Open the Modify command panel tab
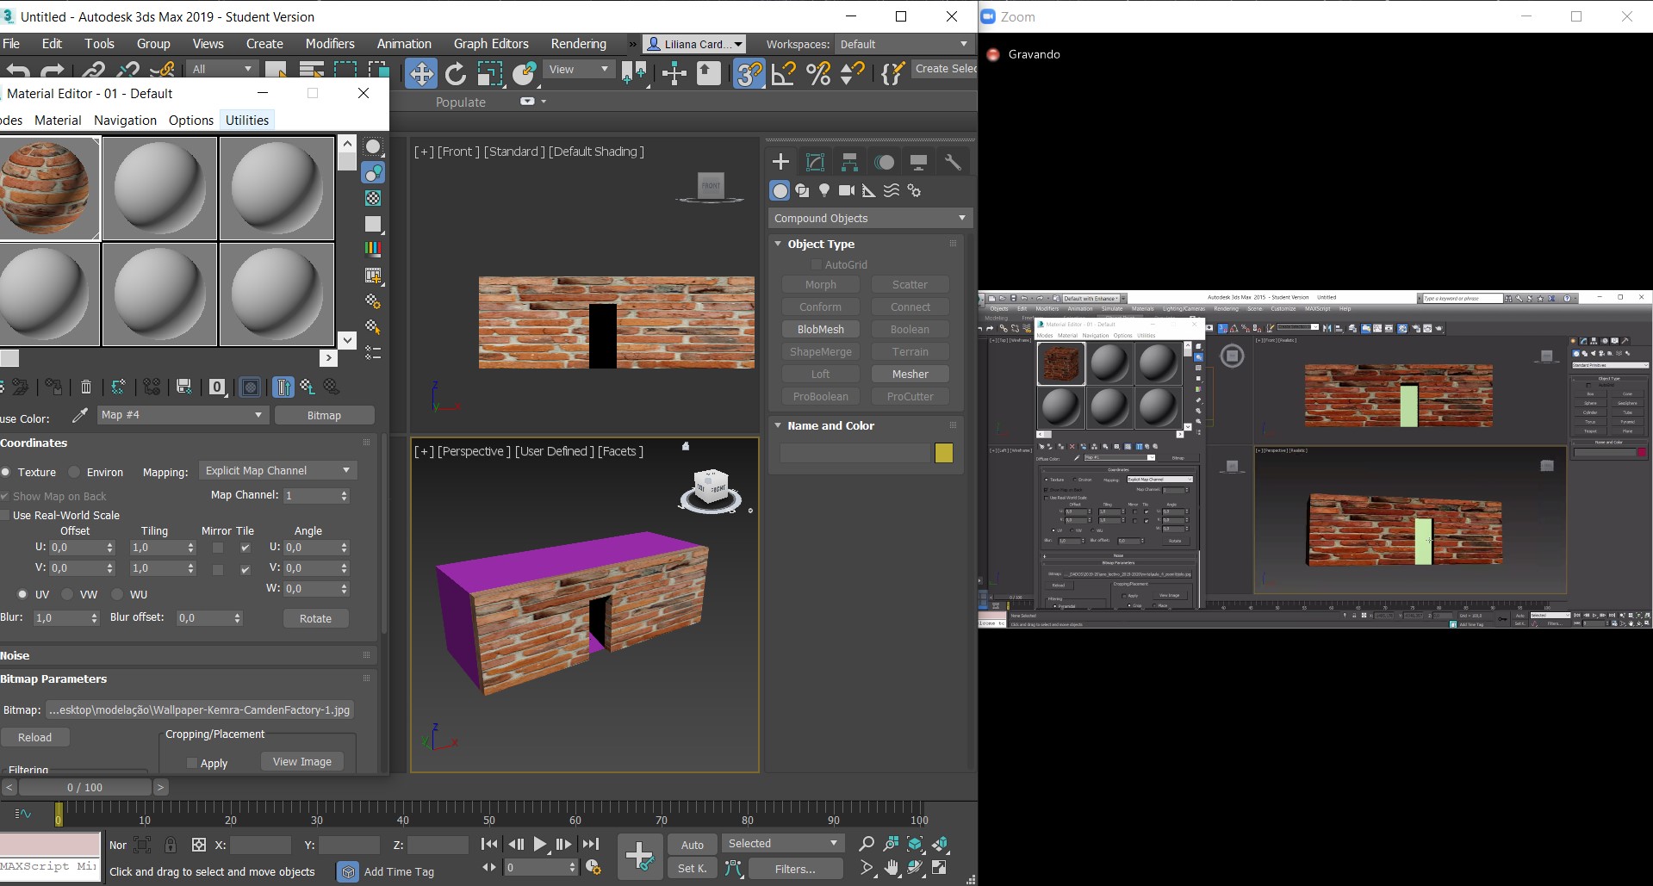1653x886 pixels. [815, 162]
